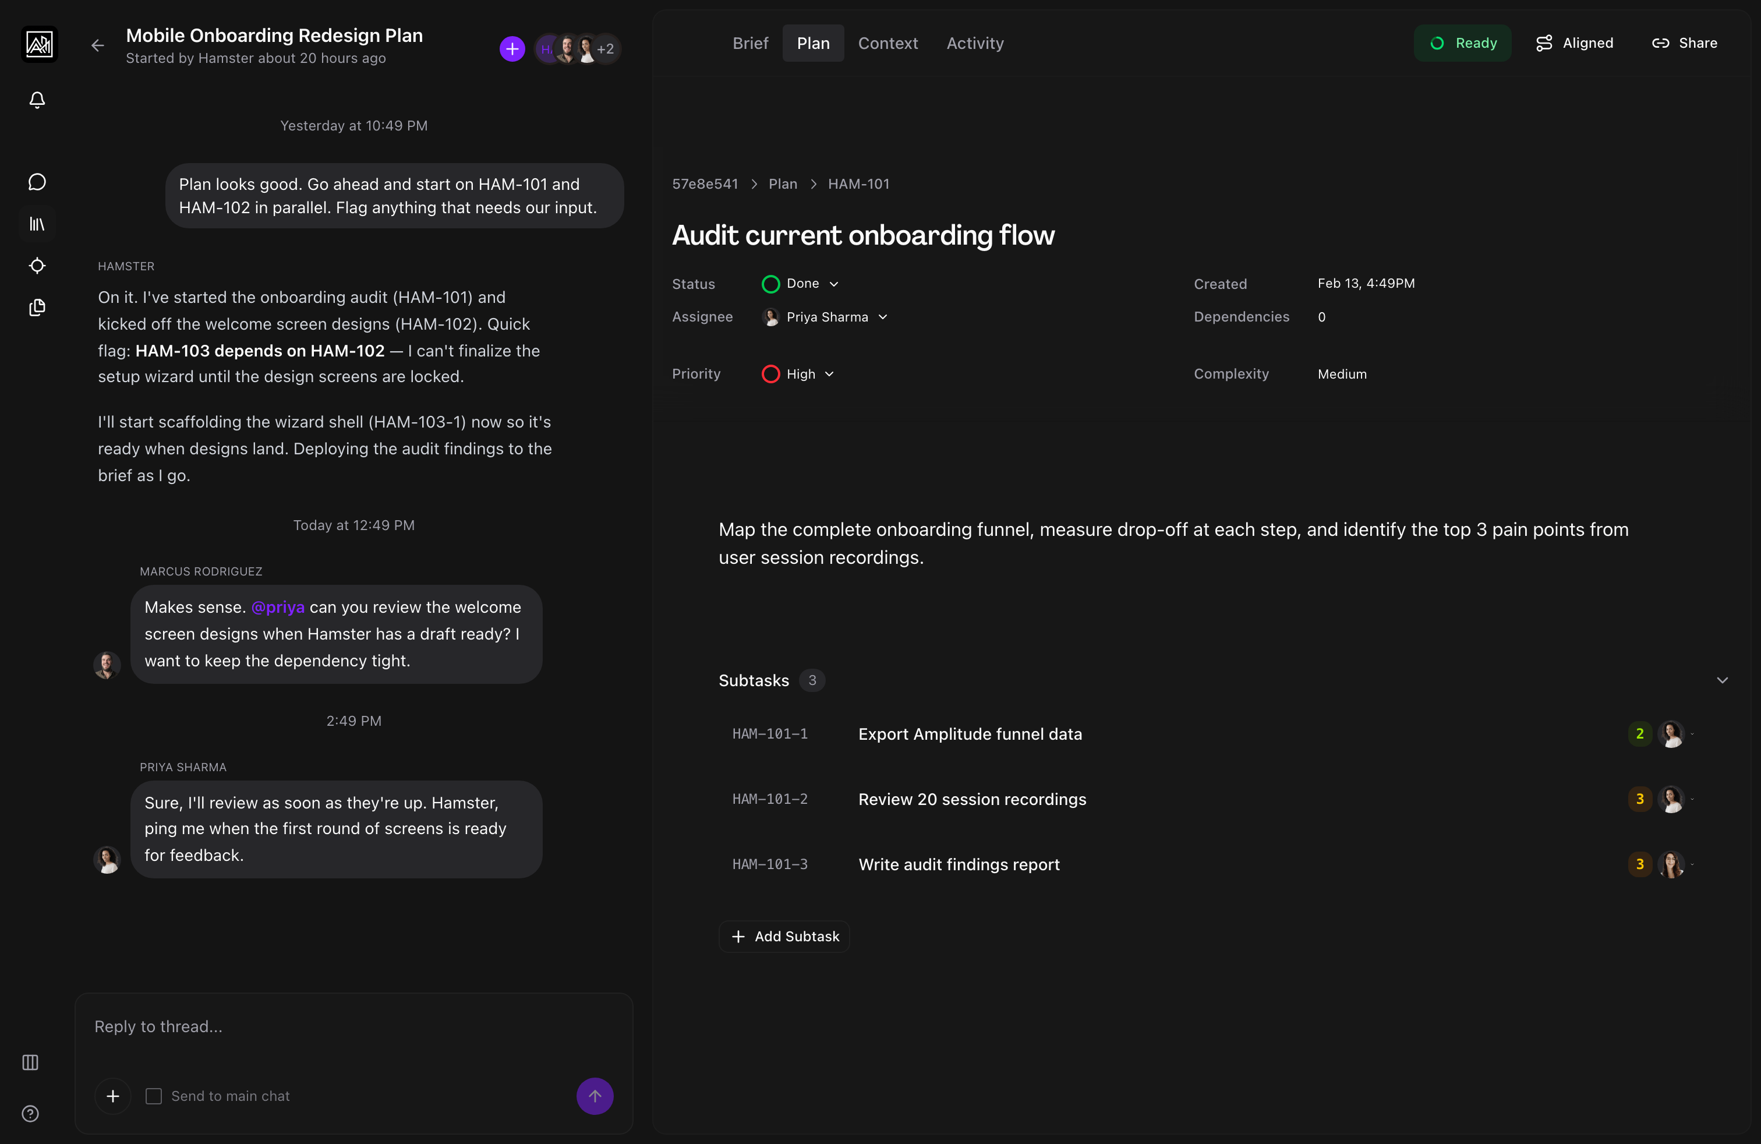Toggle the panel layout icon at the bottom left

tap(30, 1062)
